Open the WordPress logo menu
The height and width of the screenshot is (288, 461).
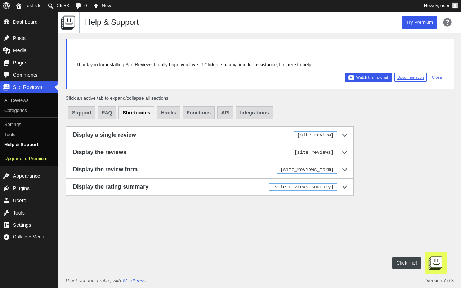pyautogui.click(x=6, y=6)
